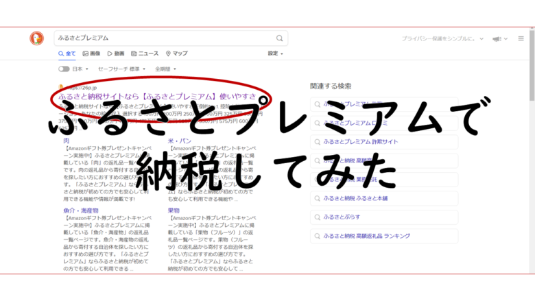Search related ふるさとぷらす
The height and width of the screenshot is (301, 535).
[x=384, y=217]
